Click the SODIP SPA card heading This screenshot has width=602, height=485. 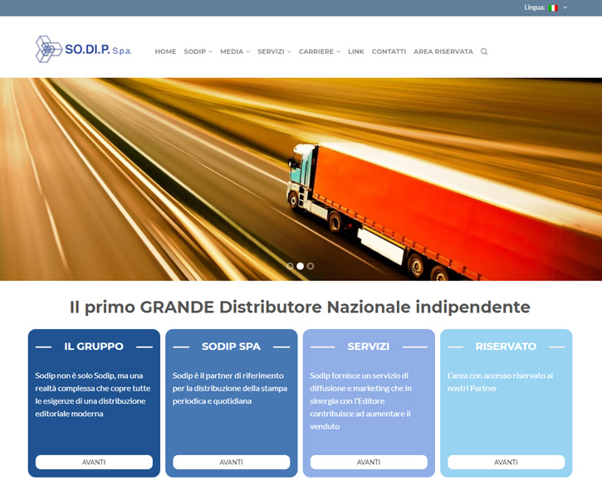pyautogui.click(x=231, y=347)
